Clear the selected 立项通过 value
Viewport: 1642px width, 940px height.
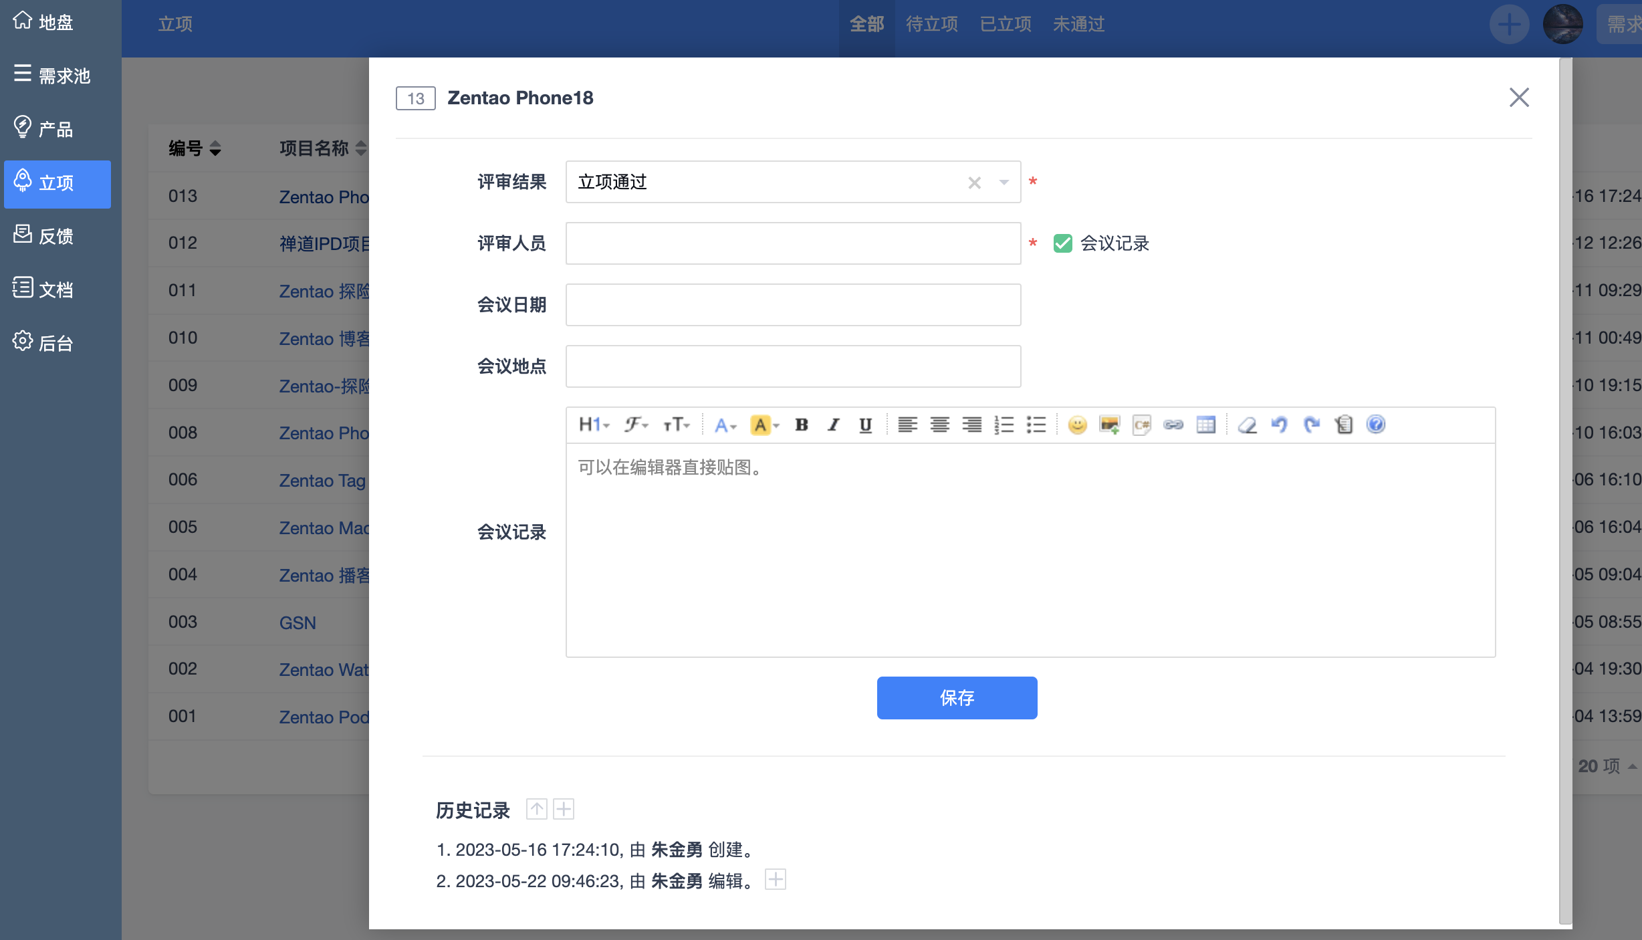(974, 183)
